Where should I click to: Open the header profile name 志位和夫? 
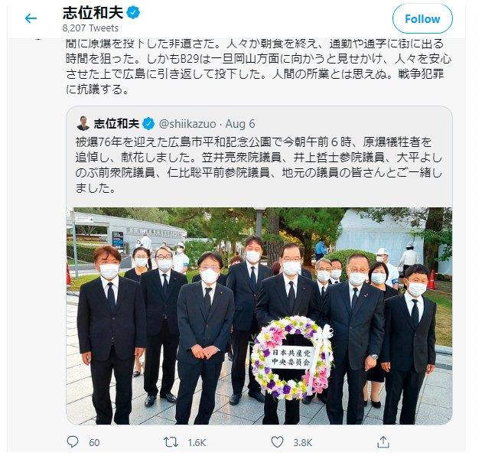tap(93, 12)
